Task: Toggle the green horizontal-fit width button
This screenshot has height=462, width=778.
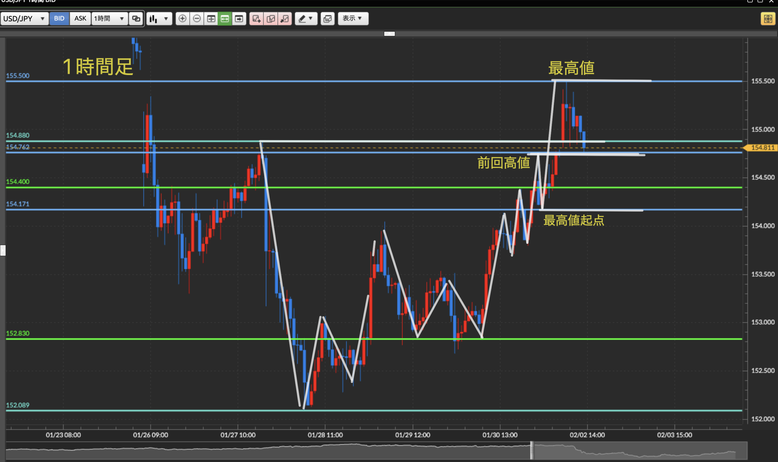Action: 225,19
